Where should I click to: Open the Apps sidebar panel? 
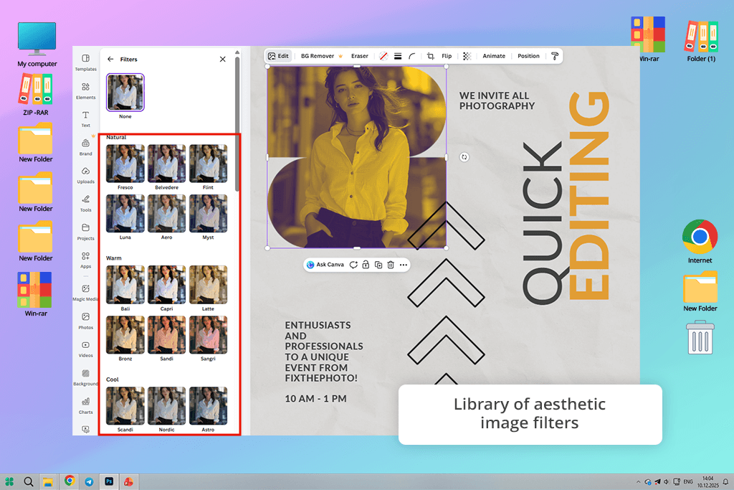[x=86, y=260]
